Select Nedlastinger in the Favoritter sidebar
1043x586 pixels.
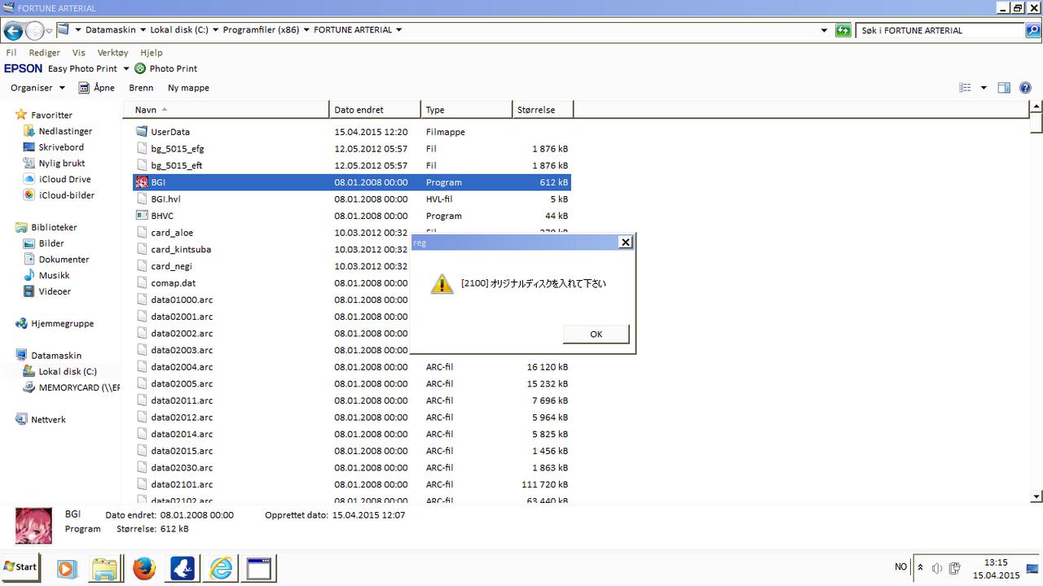click(65, 131)
